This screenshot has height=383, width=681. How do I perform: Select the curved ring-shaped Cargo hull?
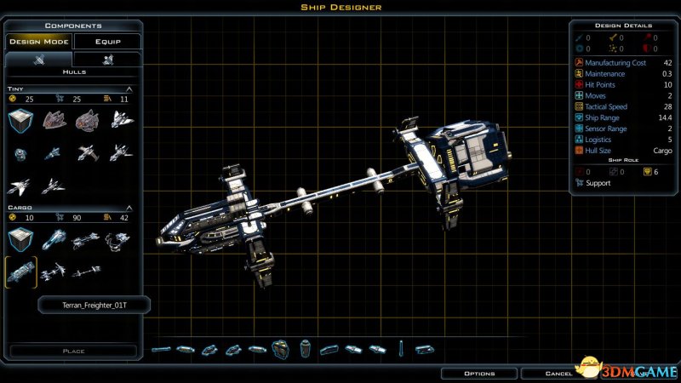[117, 240]
